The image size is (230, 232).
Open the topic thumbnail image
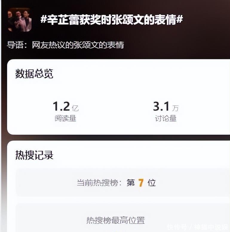click(x=20, y=20)
